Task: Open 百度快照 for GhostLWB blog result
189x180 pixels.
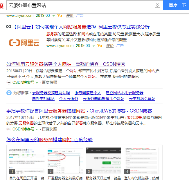Action: (49, 129)
